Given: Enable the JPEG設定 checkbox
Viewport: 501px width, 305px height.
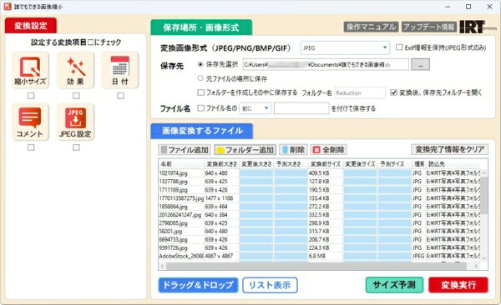Looking at the screenshot, I should 76,147.
